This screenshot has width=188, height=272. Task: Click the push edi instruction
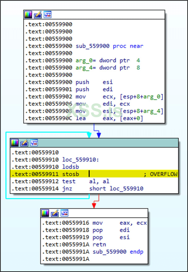[94, 89]
